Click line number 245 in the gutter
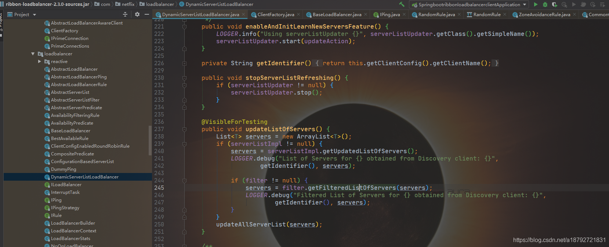609x247 pixels. tap(159, 188)
